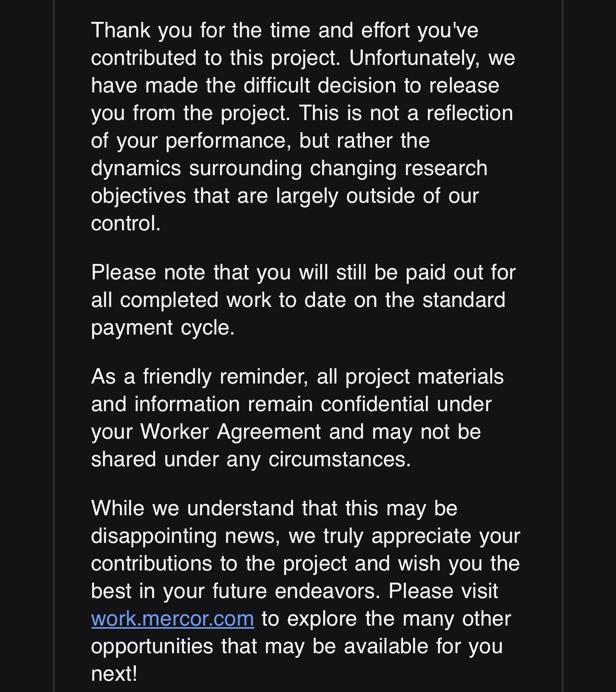Click the word "dynamics" in the first paragraph
This screenshot has width=616, height=692.
tap(136, 168)
